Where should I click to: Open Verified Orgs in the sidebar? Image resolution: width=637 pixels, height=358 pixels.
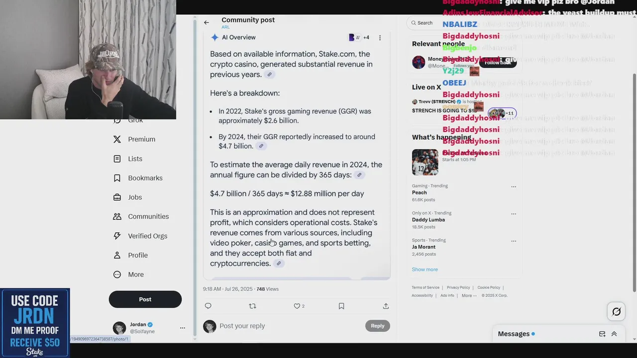click(140, 236)
